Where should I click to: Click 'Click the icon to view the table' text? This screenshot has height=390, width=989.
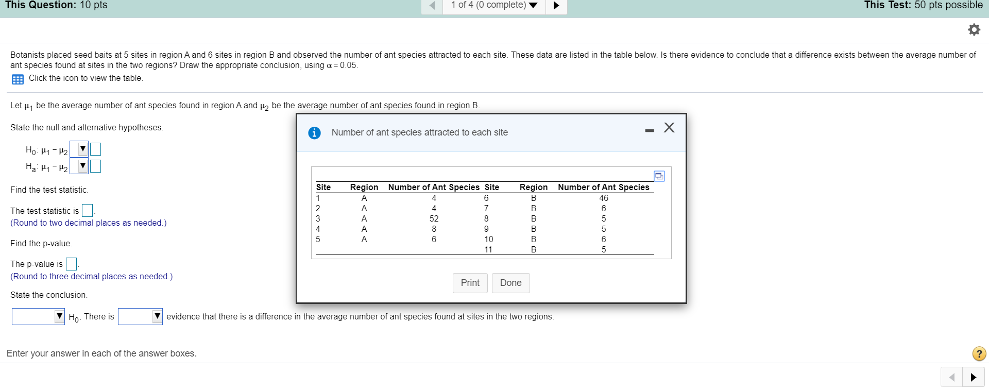tap(86, 78)
